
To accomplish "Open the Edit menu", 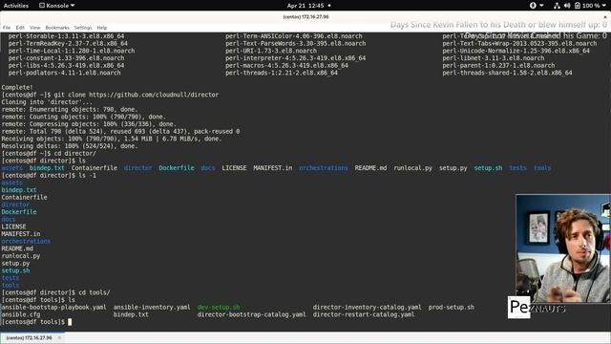I will (20, 28).
